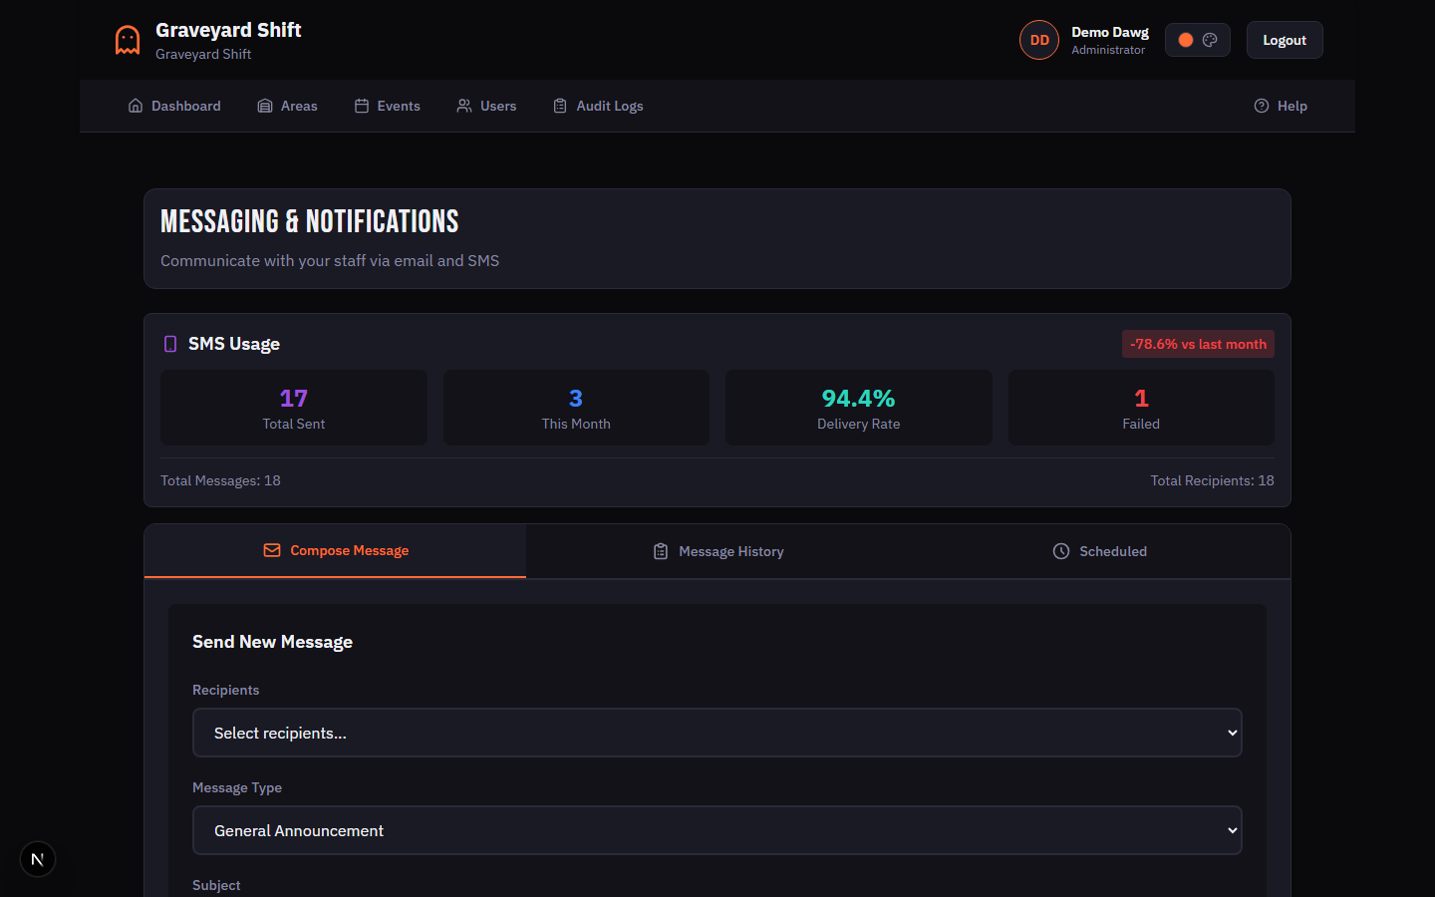Switch to the Message History tab

pos(717,551)
